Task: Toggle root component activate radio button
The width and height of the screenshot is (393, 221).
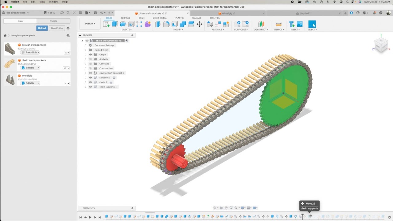Action: pyautogui.click(x=127, y=41)
